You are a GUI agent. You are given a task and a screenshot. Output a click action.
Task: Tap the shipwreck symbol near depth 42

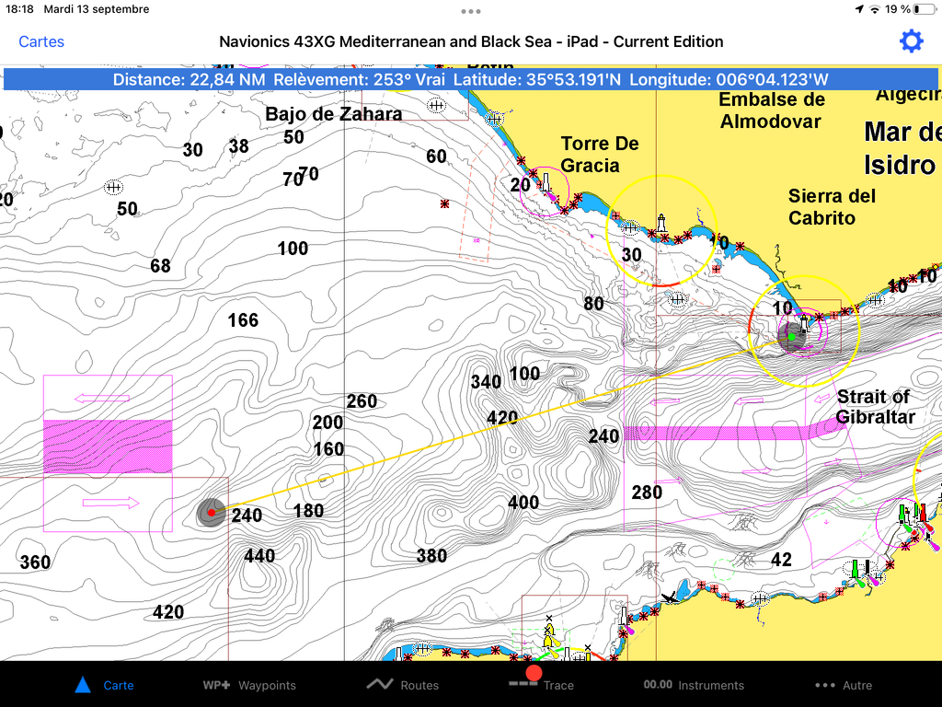671,597
